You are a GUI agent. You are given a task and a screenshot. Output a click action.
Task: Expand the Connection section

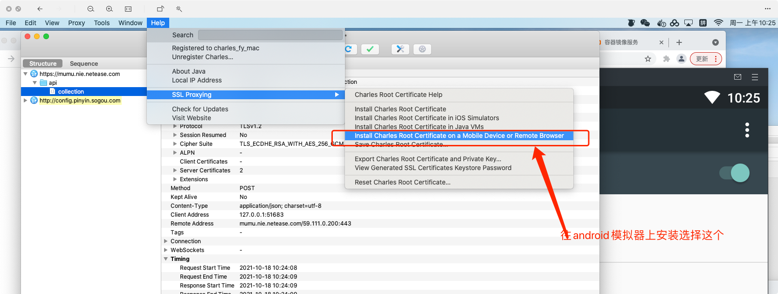point(166,241)
